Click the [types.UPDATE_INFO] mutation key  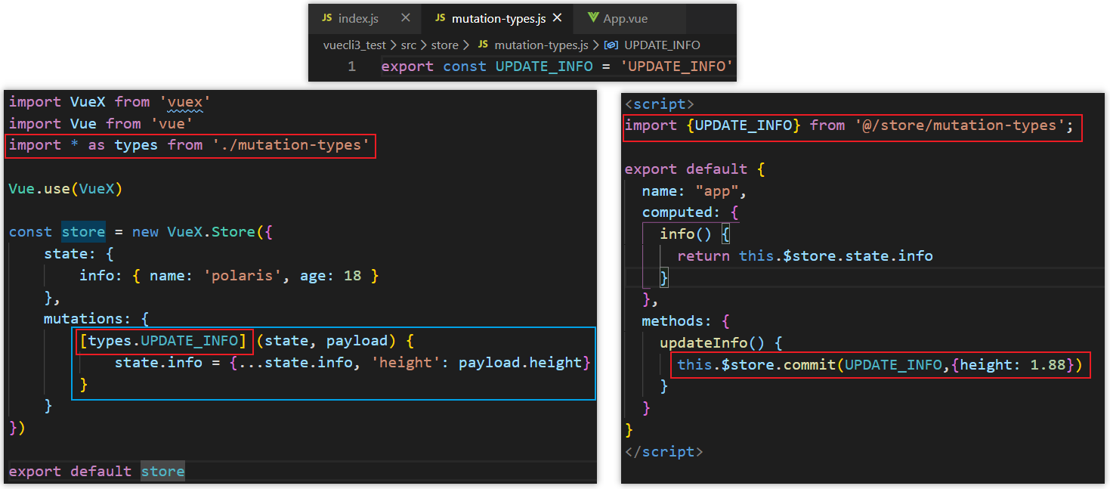(163, 341)
